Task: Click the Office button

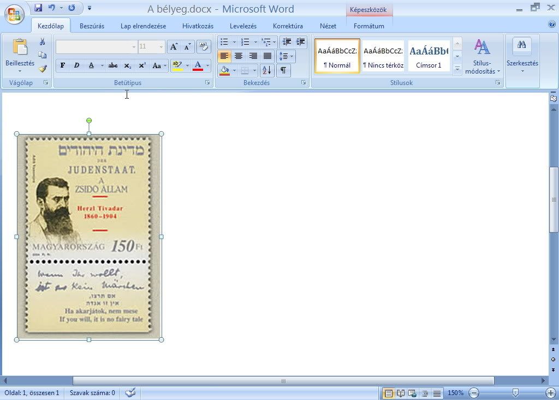Action: pos(14,14)
